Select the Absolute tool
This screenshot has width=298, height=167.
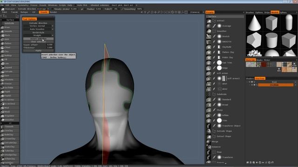click(9, 79)
